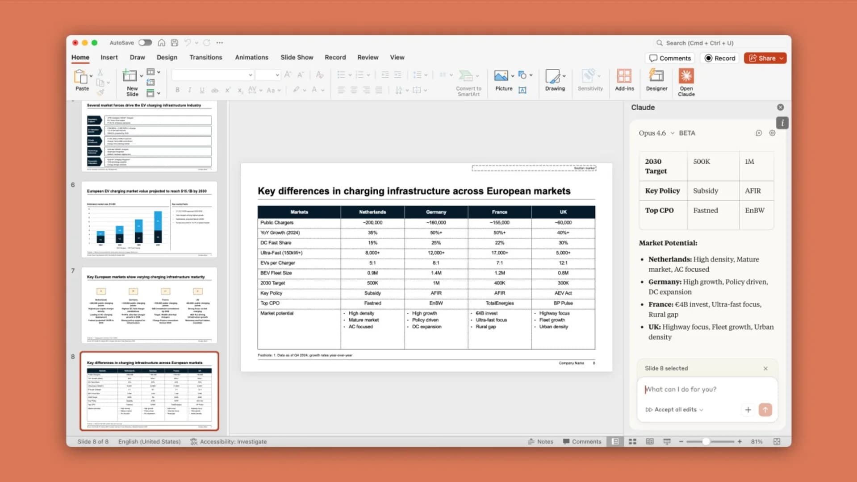Open the Drawing tools
The height and width of the screenshot is (482, 857).
point(554,80)
